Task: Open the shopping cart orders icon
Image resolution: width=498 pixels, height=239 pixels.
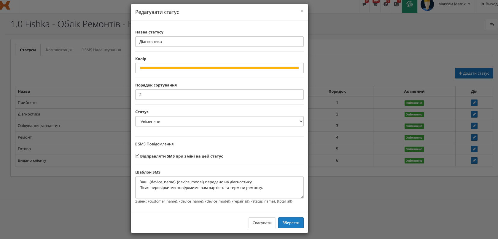Action: coord(375,4)
